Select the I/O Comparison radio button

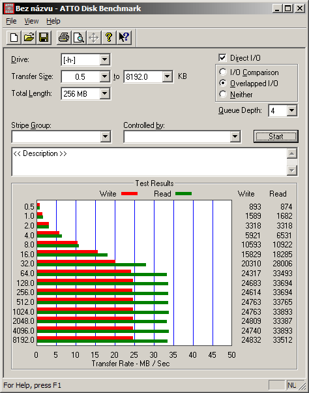pos(223,72)
